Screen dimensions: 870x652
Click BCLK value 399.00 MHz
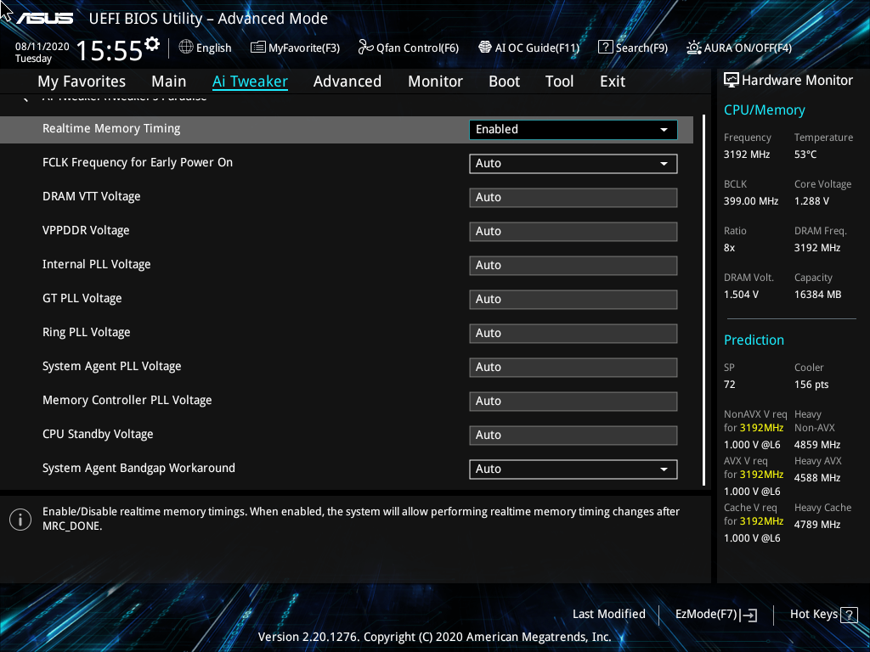coord(751,201)
